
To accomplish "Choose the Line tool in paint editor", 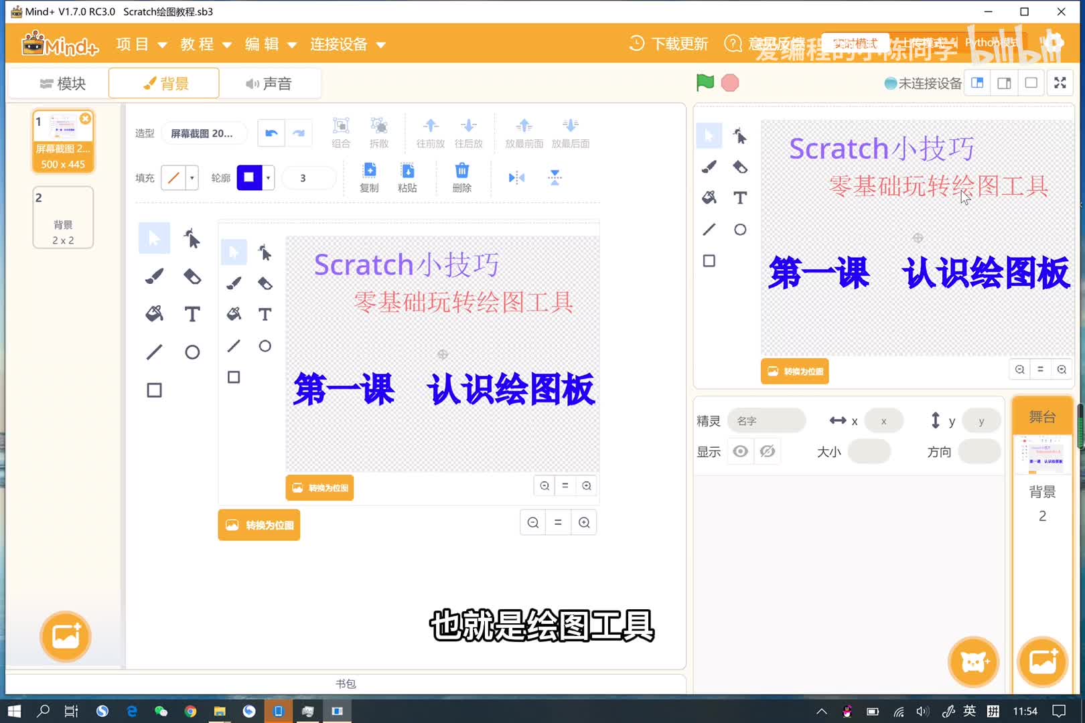I will click(154, 352).
